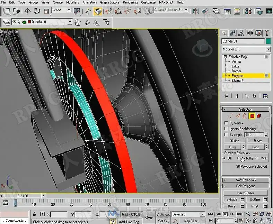
Task: Select the Move tool in main toolbar
Action: 28,11
